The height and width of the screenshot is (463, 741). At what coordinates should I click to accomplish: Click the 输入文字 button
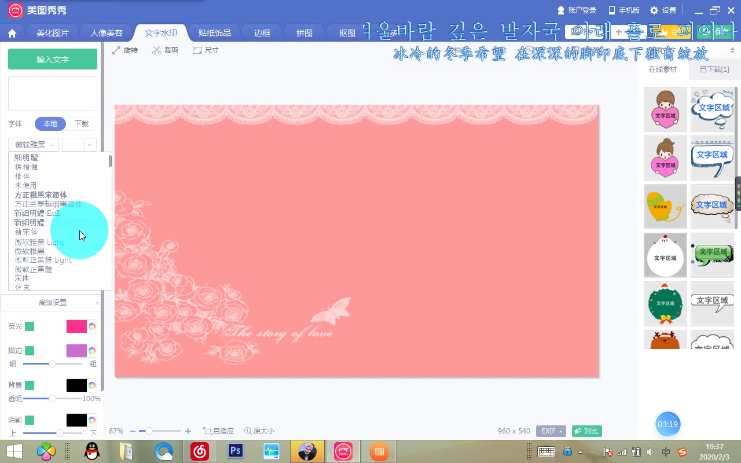click(53, 59)
